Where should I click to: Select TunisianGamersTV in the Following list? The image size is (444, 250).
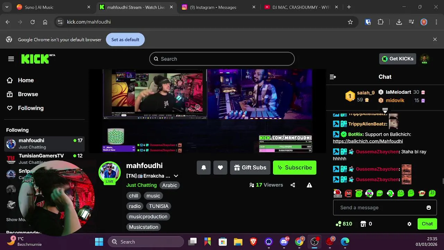tap(44, 159)
